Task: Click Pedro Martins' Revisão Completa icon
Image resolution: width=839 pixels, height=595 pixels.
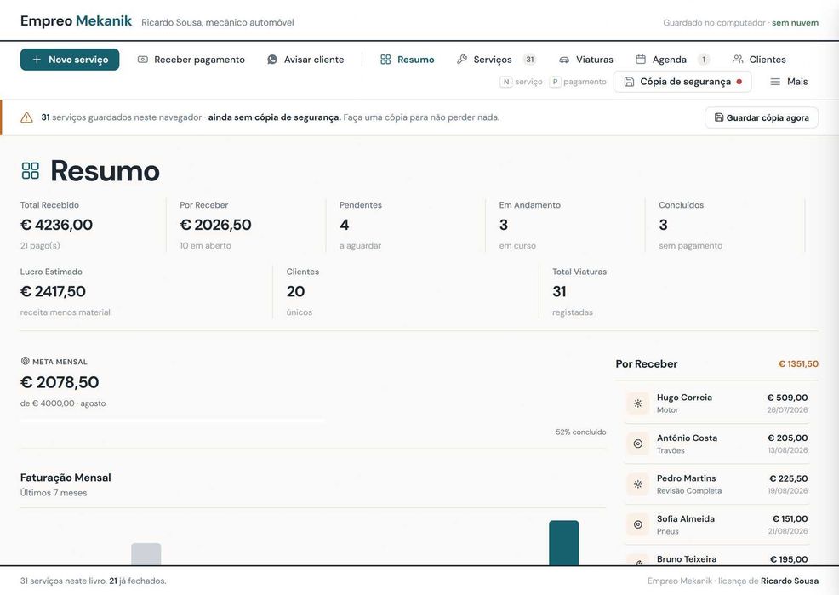Action: click(638, 484)
